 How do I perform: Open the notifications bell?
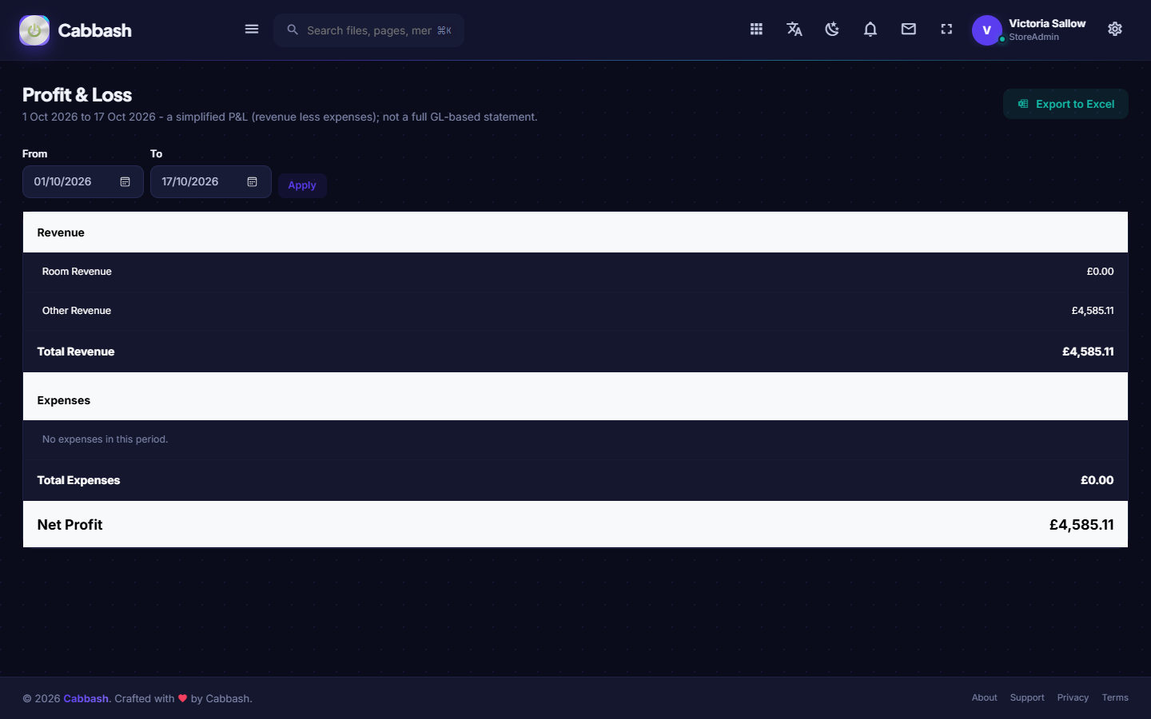(x=870, y=30)
